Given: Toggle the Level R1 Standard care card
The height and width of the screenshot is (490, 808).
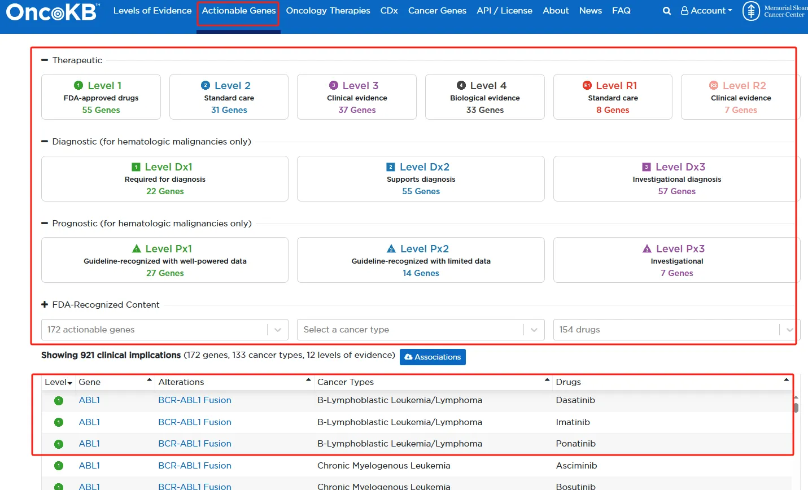Looking at the screenshot, I should coord(613,97).
